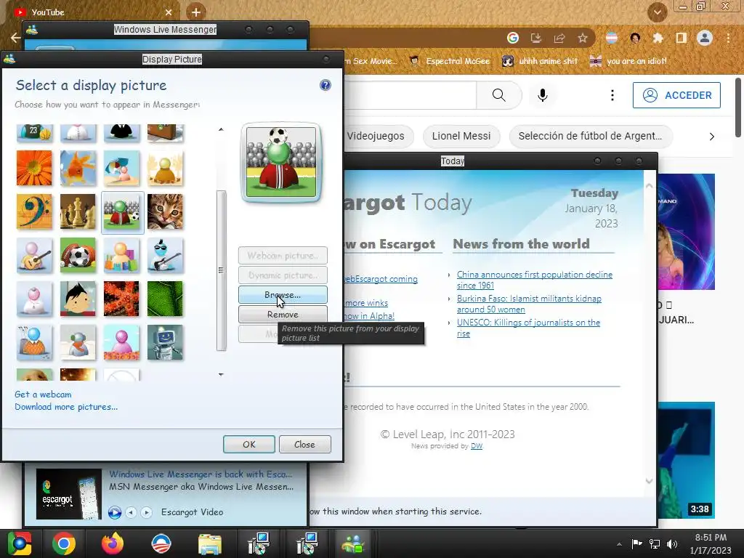Open Download more pictures link

pos(66,407)
